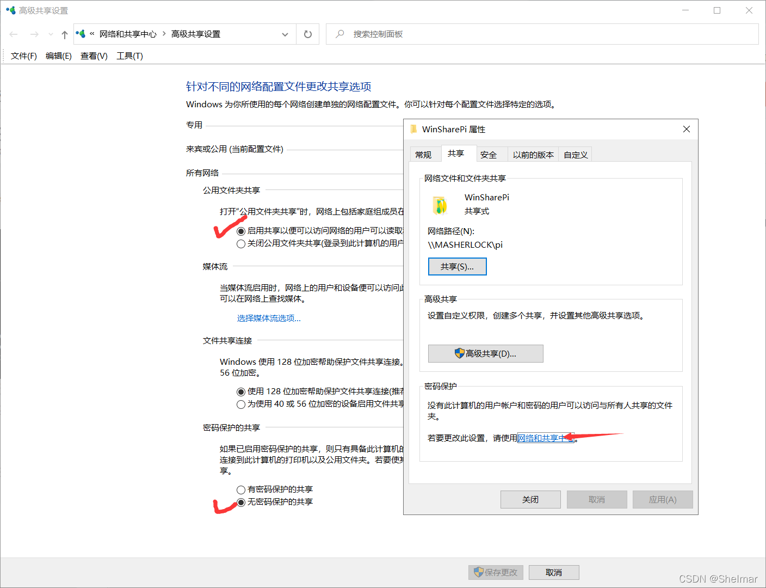766x588 pixels.
Task: Click the control panel icon in address bar
Action: click(x=81, y=34)
